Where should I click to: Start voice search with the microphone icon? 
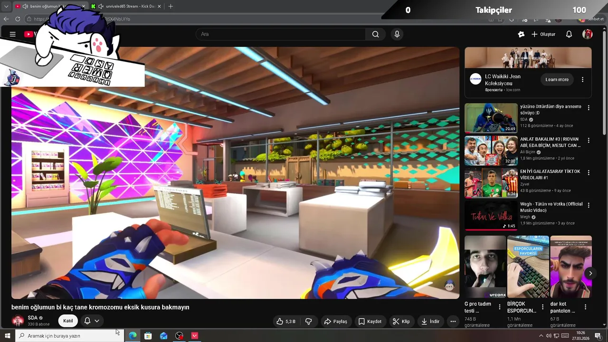397,34
